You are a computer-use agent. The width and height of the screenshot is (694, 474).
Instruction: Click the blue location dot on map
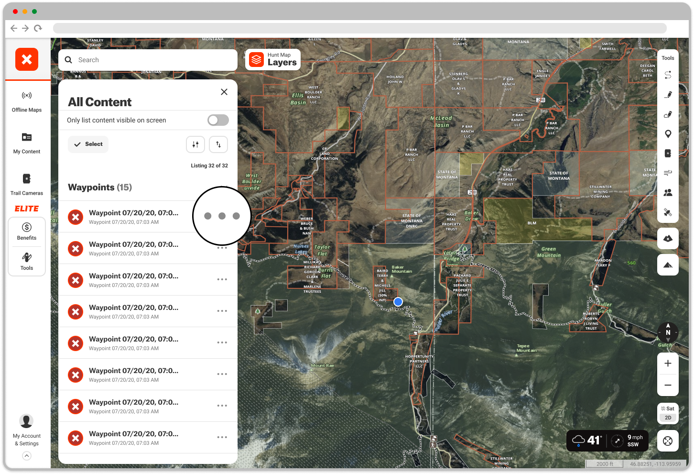click(398, 302)
